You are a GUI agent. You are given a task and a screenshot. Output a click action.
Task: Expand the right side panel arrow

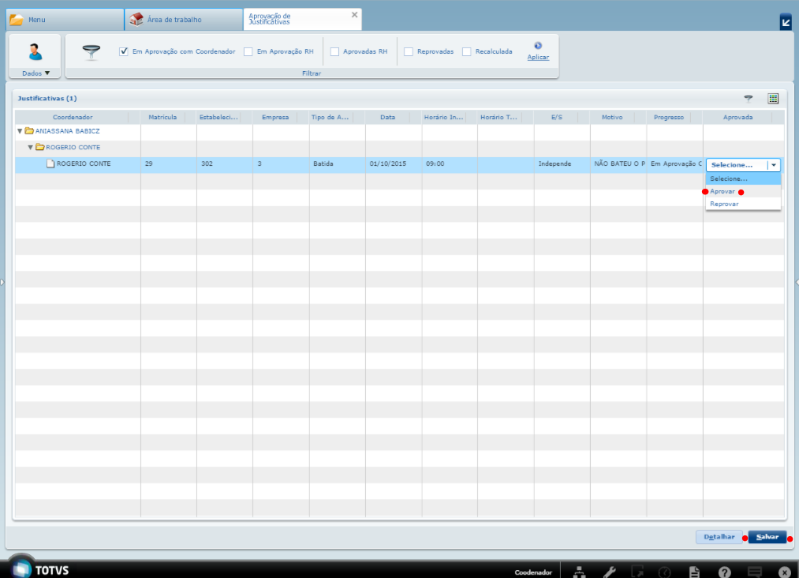797,282
